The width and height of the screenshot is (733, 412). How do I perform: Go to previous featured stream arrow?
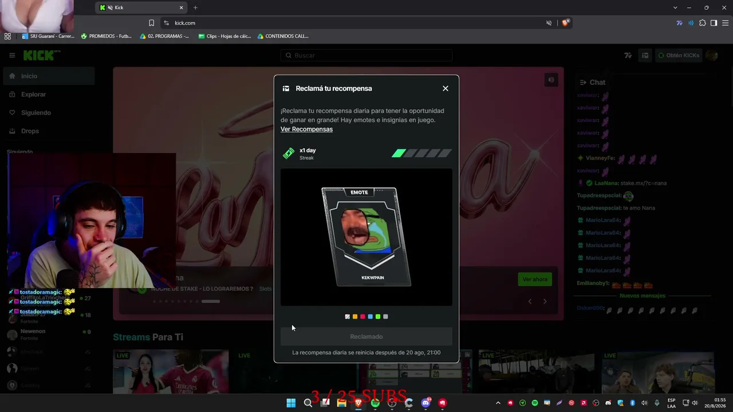point(530,302)
